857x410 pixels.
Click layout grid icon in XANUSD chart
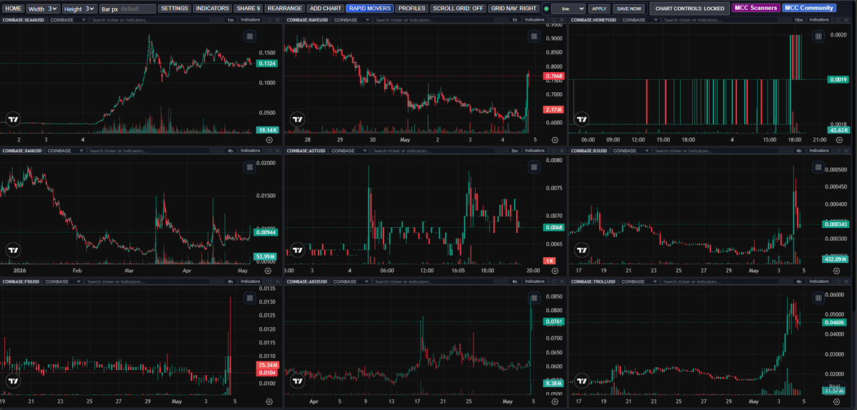249,167
